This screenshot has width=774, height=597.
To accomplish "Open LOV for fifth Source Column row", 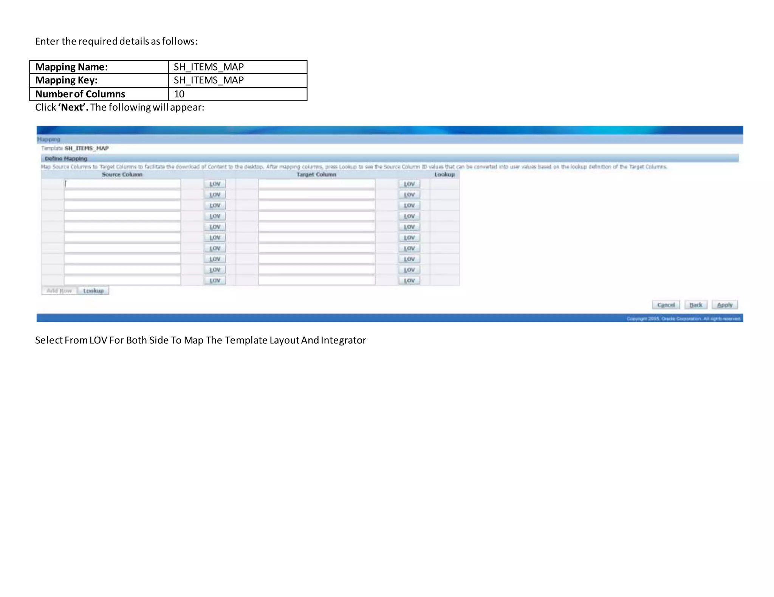I will tap(215, 227).
